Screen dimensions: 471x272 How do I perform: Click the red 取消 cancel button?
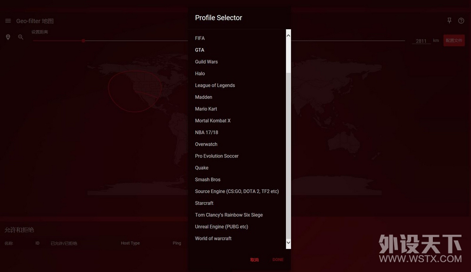tap(254, 260)
